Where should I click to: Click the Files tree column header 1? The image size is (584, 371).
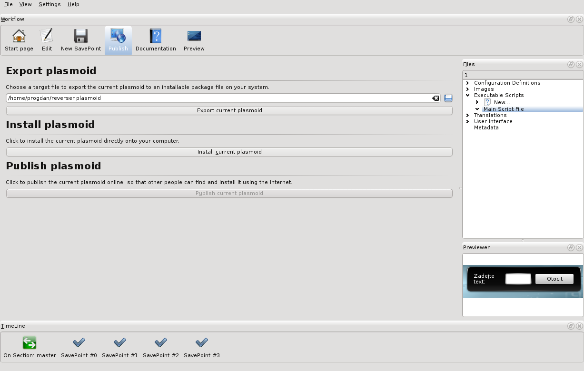[x=523, y=75]
